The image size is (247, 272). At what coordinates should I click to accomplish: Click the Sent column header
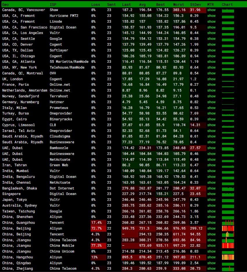pyautogui.click(x=111, y=5)
